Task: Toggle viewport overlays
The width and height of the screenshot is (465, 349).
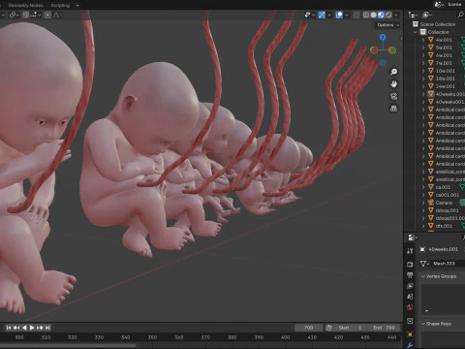Action: coord(339,15)
